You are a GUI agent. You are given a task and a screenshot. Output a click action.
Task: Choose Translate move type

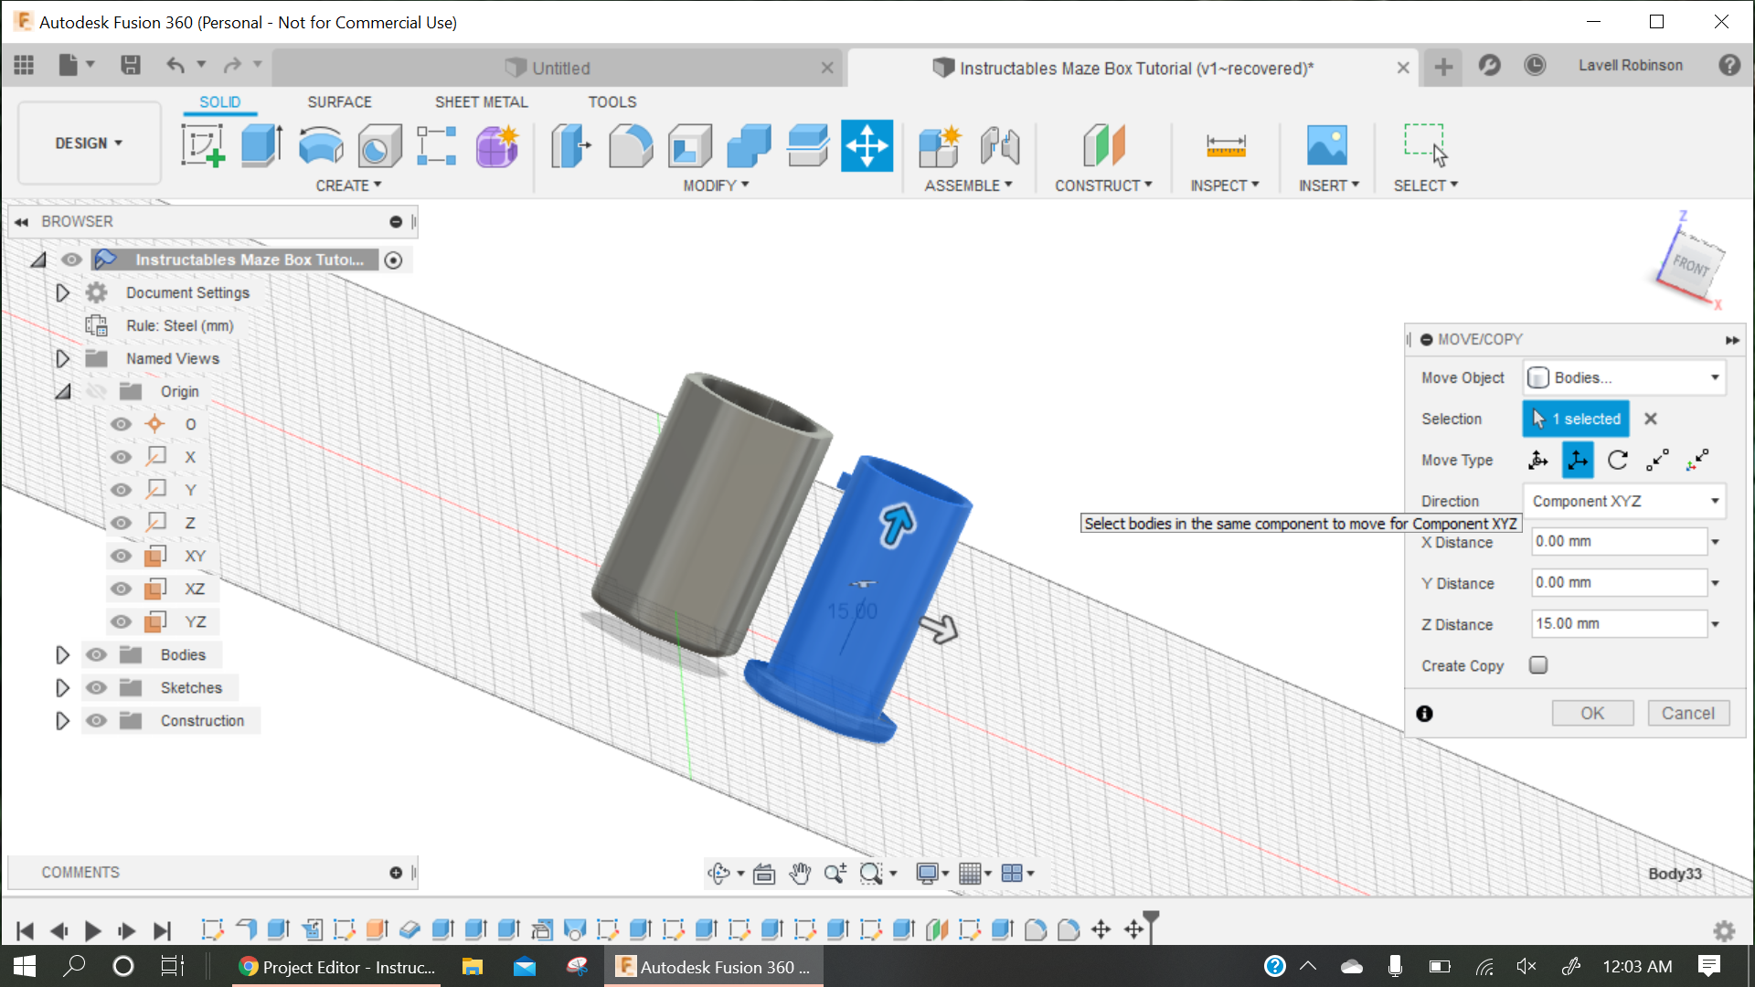pyautogui.click(x=1578, y=460)
